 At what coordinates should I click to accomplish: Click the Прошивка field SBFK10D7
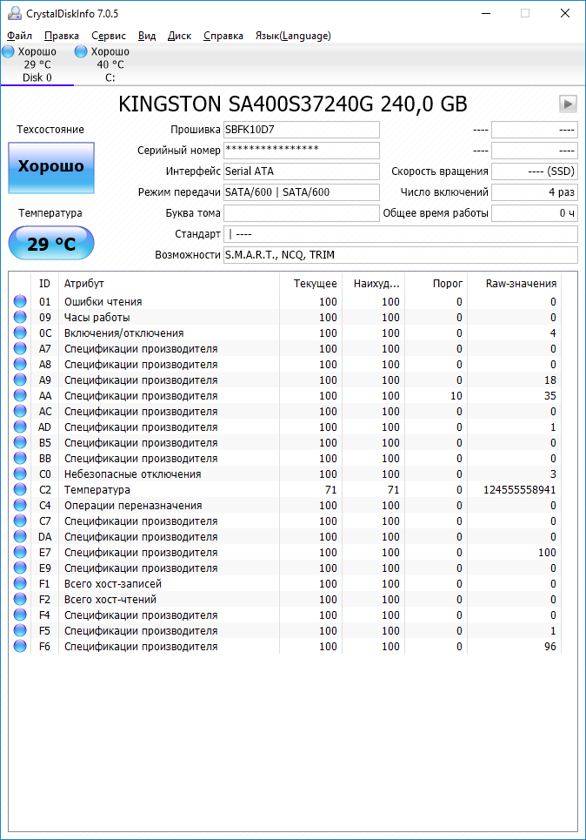click(302, 130)
